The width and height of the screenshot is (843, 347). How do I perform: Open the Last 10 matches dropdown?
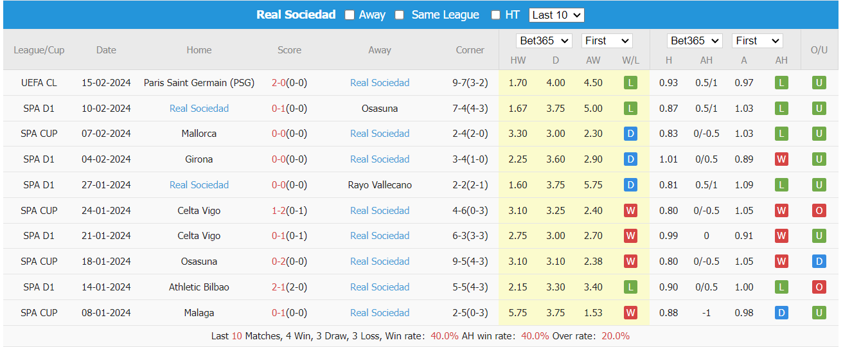pos(556,15)
